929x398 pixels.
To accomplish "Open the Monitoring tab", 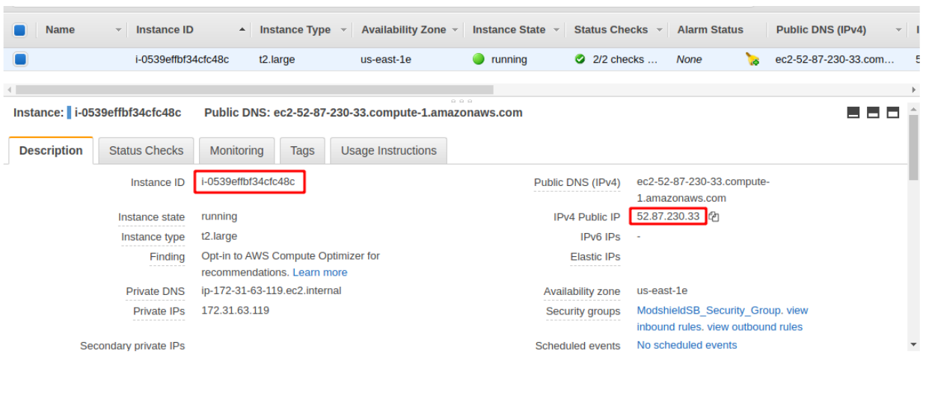I will tap(236, 151).
